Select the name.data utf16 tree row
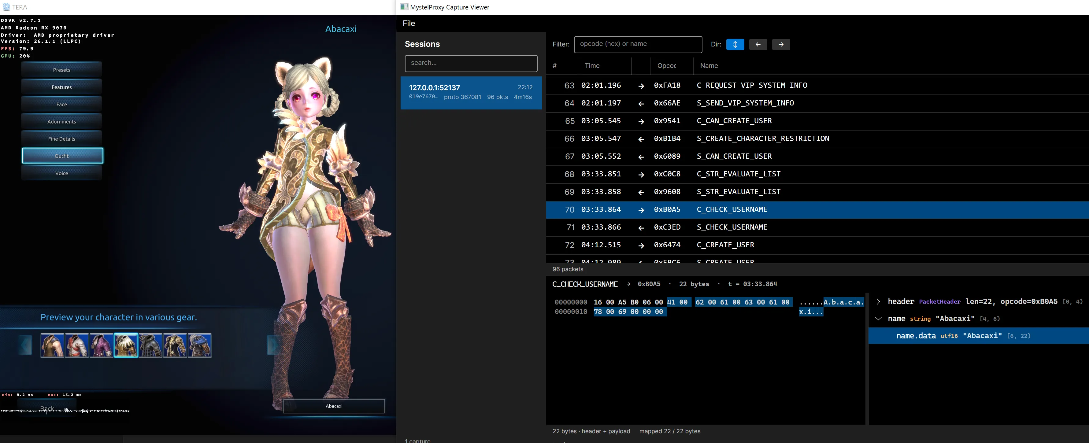Viewport: 1089px width, 443px height. pos(979,336)
